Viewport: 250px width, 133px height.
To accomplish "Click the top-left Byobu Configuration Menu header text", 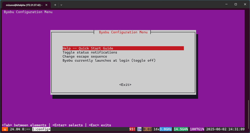I will pos(28,12).
